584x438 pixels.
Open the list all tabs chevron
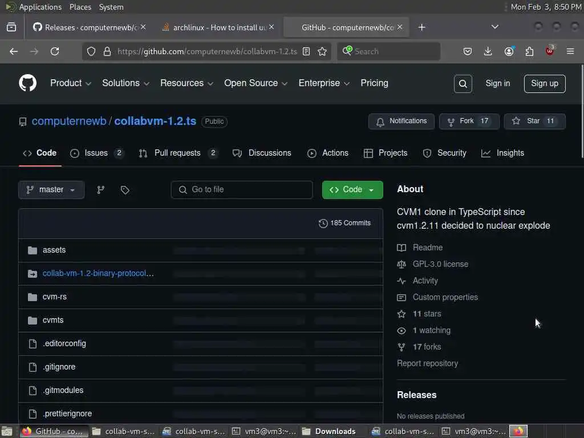495,27
